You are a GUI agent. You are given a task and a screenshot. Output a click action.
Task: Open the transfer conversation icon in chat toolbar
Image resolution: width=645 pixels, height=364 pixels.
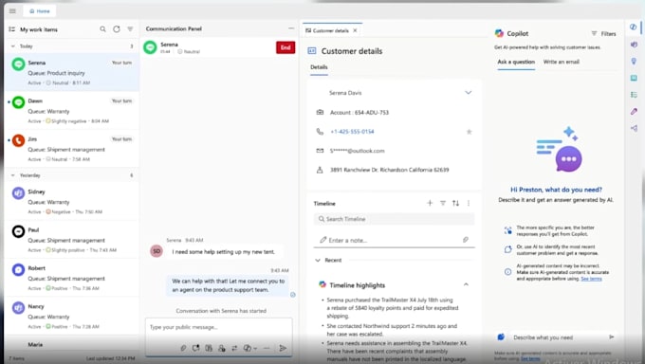(234, 348)
